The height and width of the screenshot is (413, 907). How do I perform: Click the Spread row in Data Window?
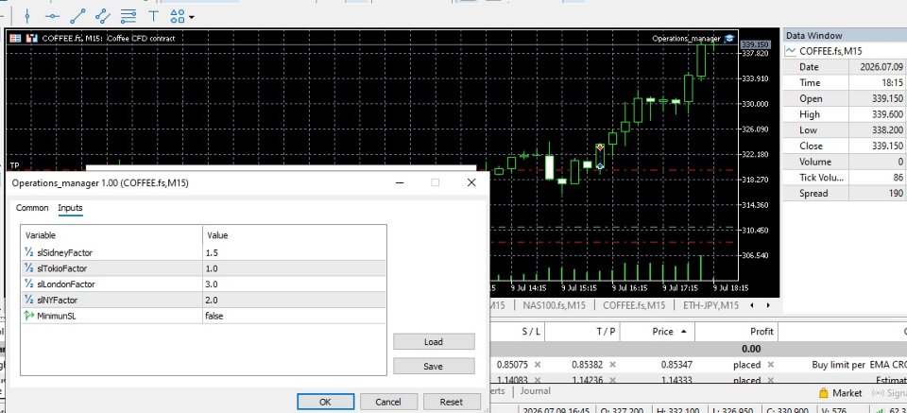point(845,193)
